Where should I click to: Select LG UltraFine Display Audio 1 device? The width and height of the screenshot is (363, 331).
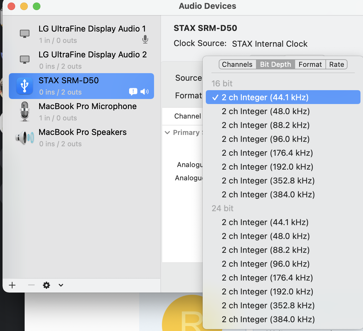(x=81, y=34)
